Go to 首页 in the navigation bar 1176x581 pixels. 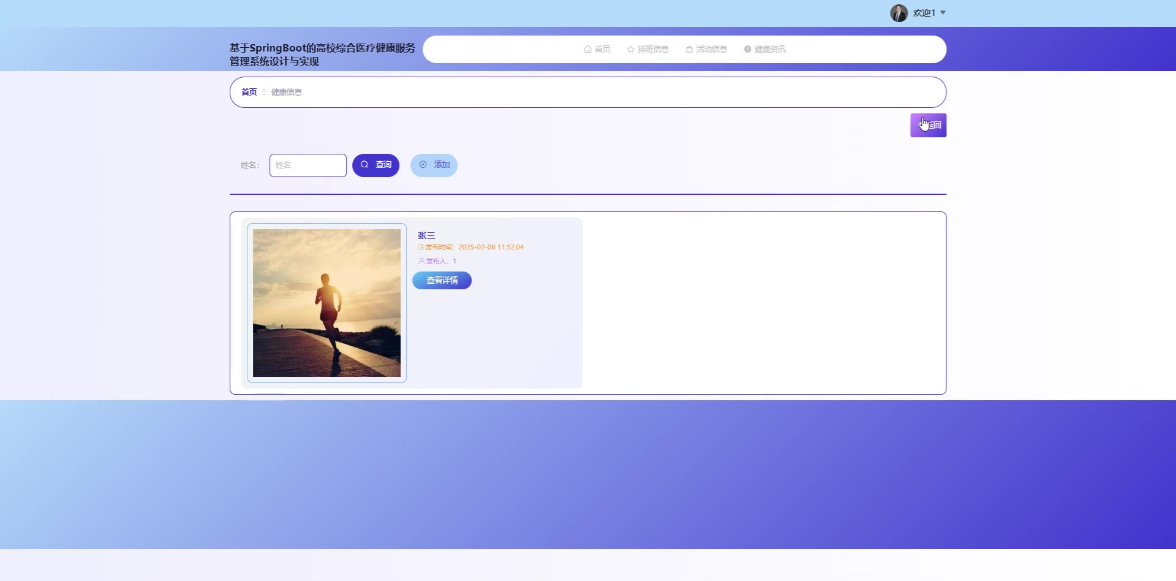tap(597, 49)
